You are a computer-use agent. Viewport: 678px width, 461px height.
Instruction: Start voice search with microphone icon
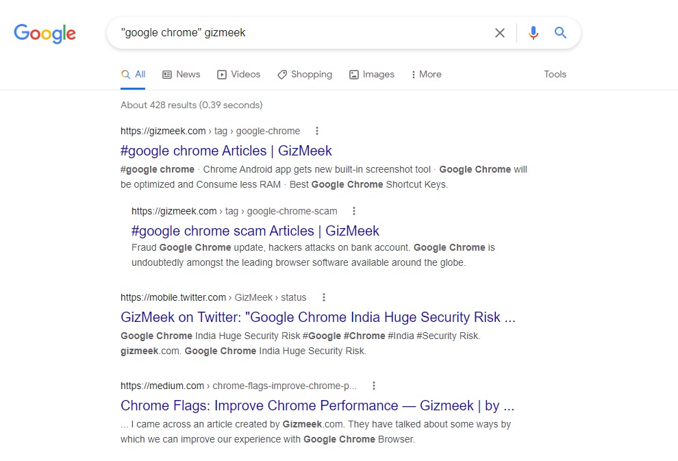(x=533, y=33)
